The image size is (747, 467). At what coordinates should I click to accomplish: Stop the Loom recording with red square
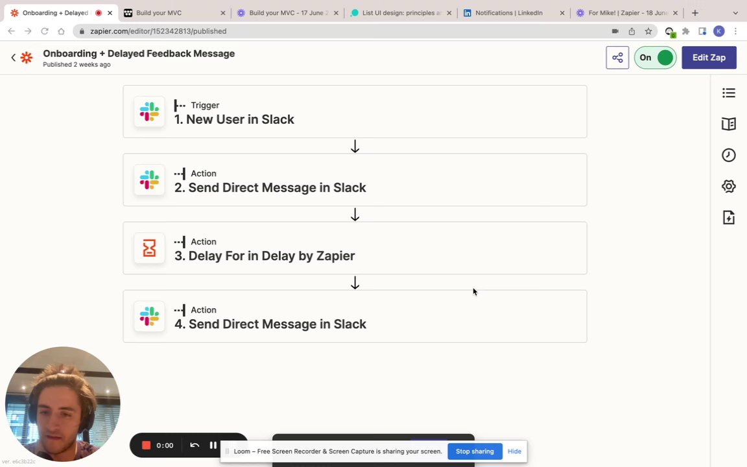click(147, 445)
